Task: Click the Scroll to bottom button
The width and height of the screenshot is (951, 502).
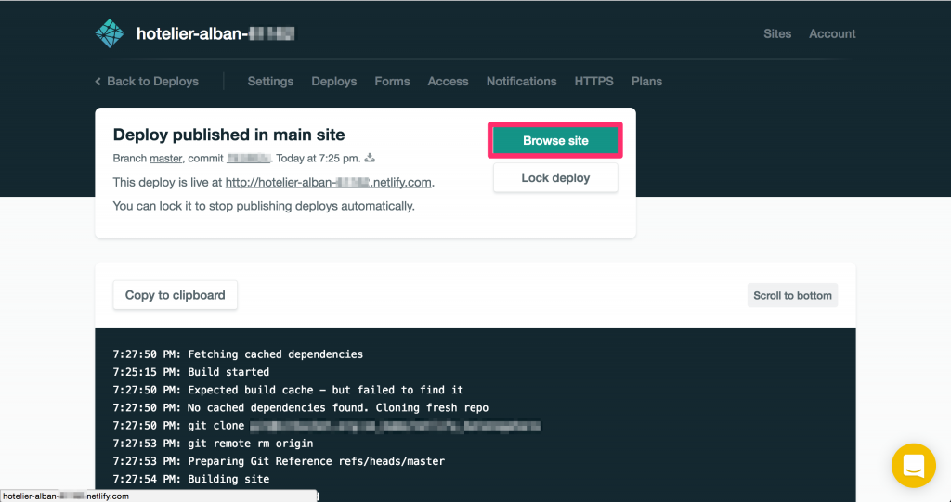Action: 792,295
